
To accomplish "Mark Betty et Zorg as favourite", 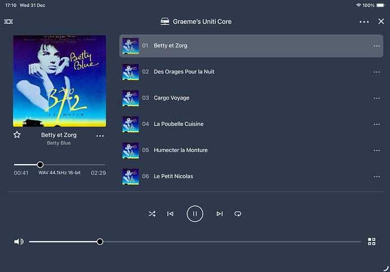I will coord(17,135).
